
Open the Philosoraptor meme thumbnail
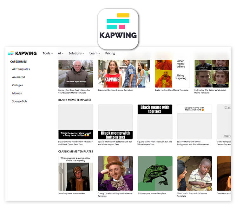(155, 173)
